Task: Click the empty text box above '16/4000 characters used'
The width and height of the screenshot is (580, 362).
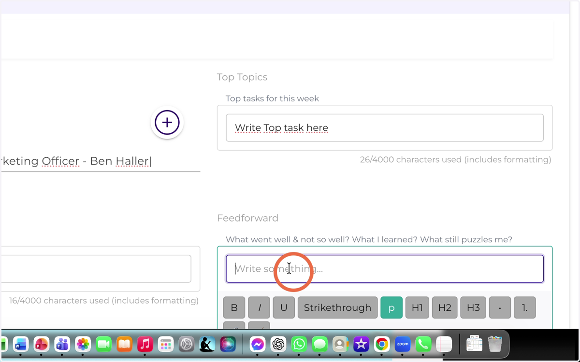Action: [96, 269]
